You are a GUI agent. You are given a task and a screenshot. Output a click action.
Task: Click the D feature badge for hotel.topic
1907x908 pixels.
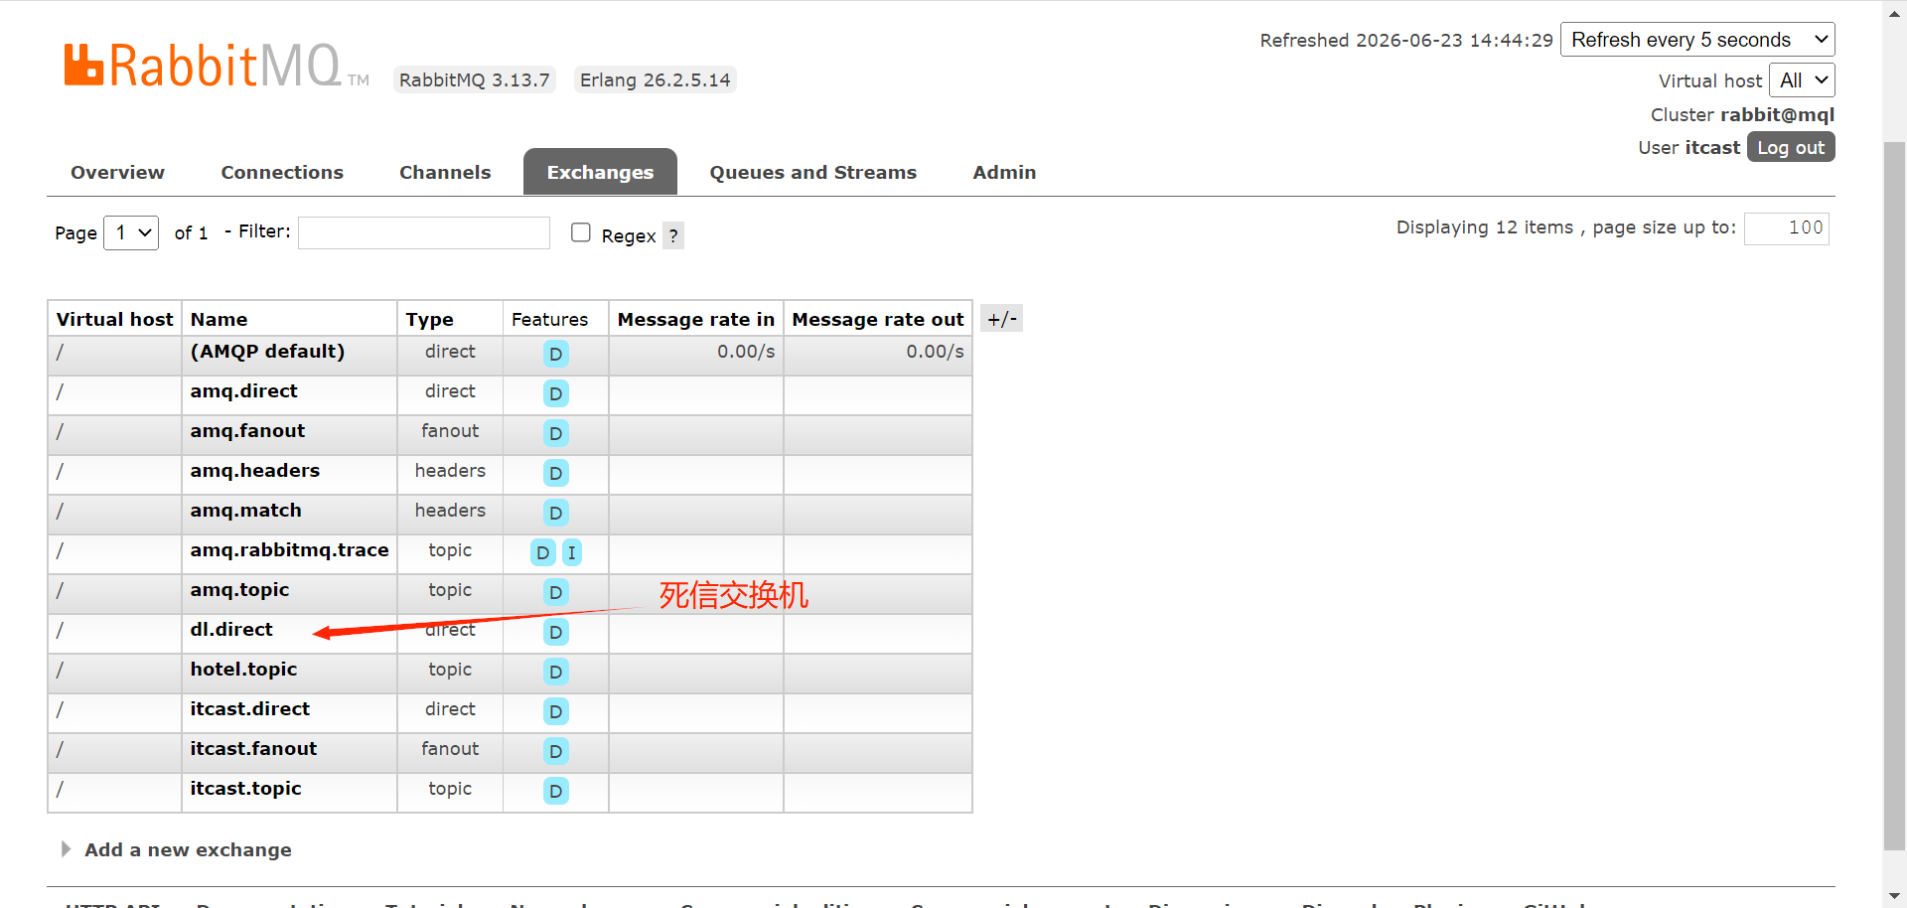556,672
